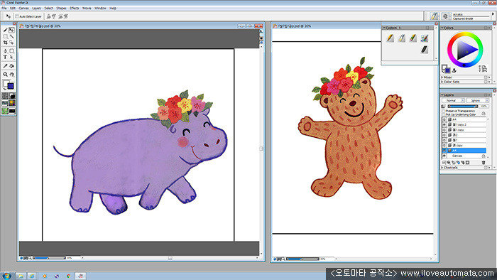This screenshot has width=497, height=280.
Task: Click the zoom slider in hippo window
Action: (49, 258)
